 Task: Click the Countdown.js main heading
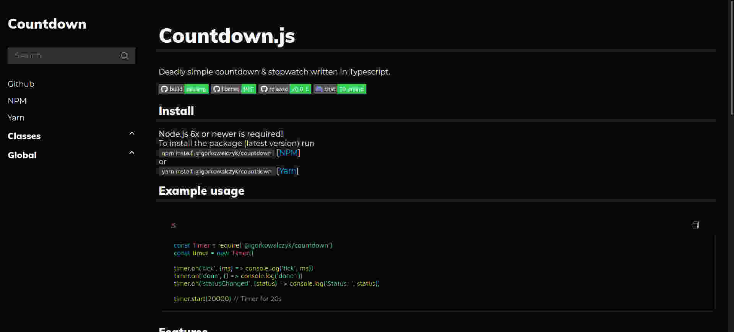227,36
